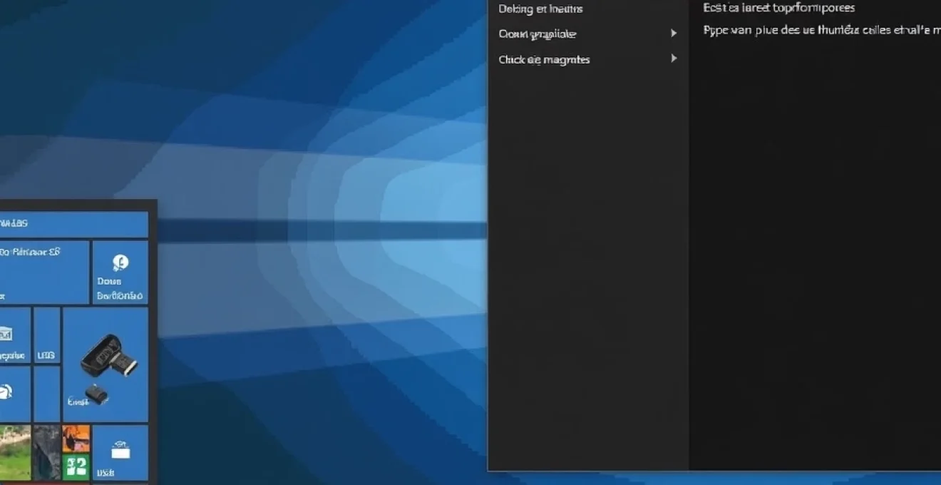This screenshot has height=485, width=941.
Task: Click the wide 'Do Bitamae' tile
Action: click(43, 272)
